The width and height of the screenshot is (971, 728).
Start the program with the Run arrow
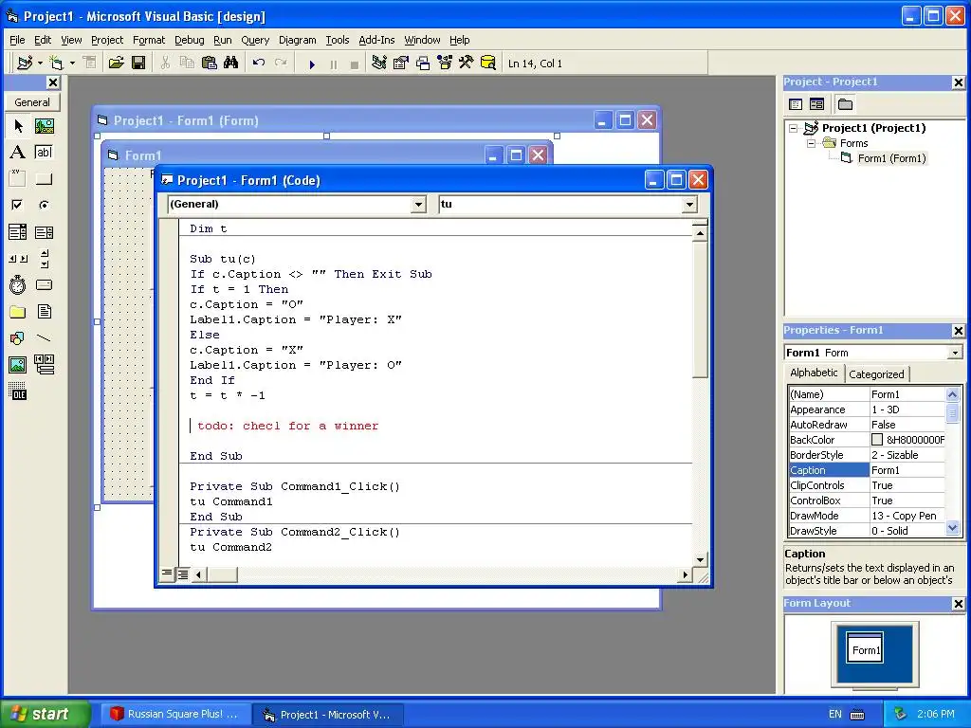311,64
